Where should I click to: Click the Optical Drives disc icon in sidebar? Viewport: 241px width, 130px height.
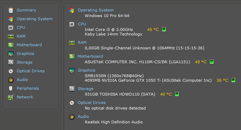coord(11,71)
